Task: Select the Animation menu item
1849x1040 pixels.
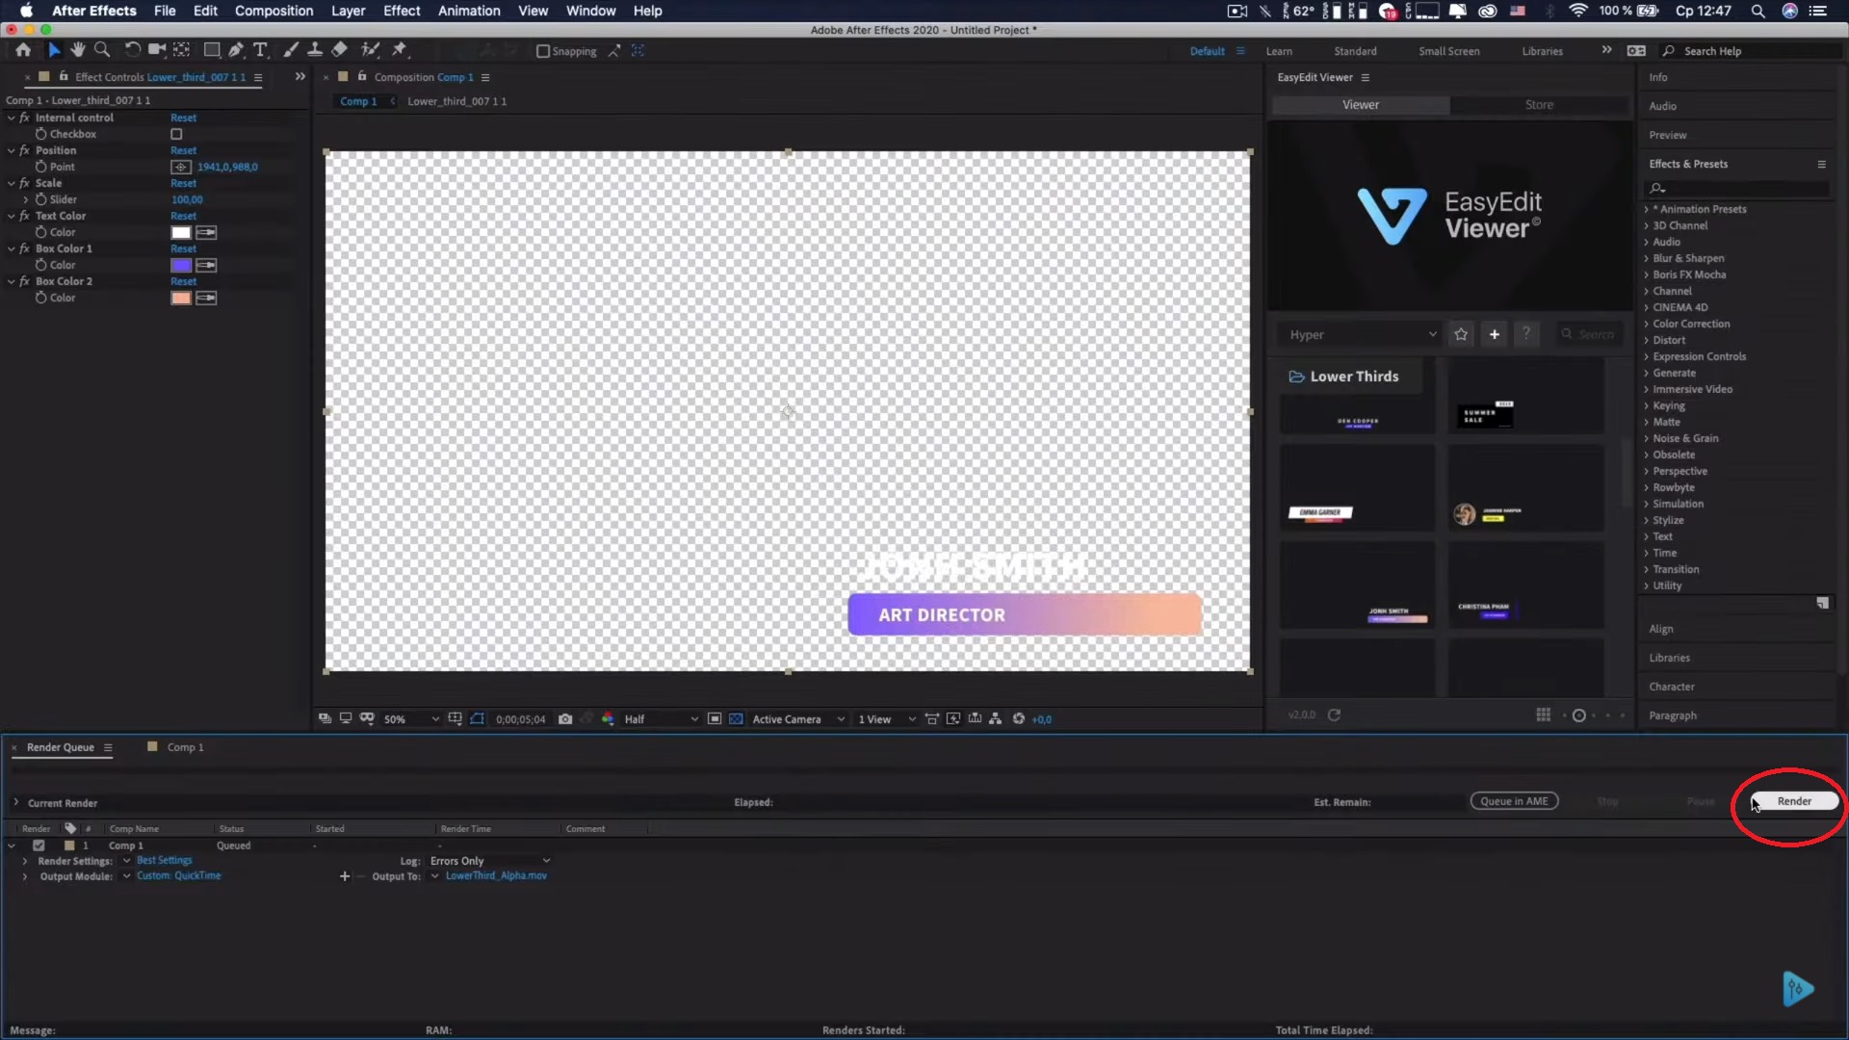Action: 469,11
